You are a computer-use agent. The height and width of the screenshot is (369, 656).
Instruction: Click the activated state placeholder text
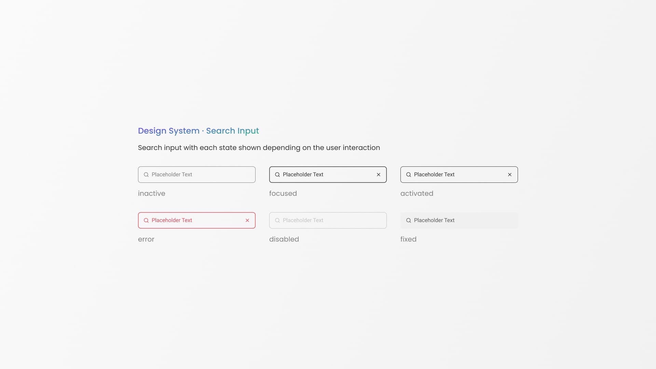(x=434, y=174)
